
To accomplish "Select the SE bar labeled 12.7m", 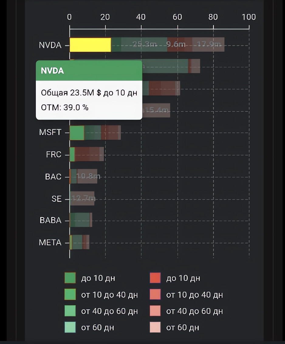I will [82, 198].
